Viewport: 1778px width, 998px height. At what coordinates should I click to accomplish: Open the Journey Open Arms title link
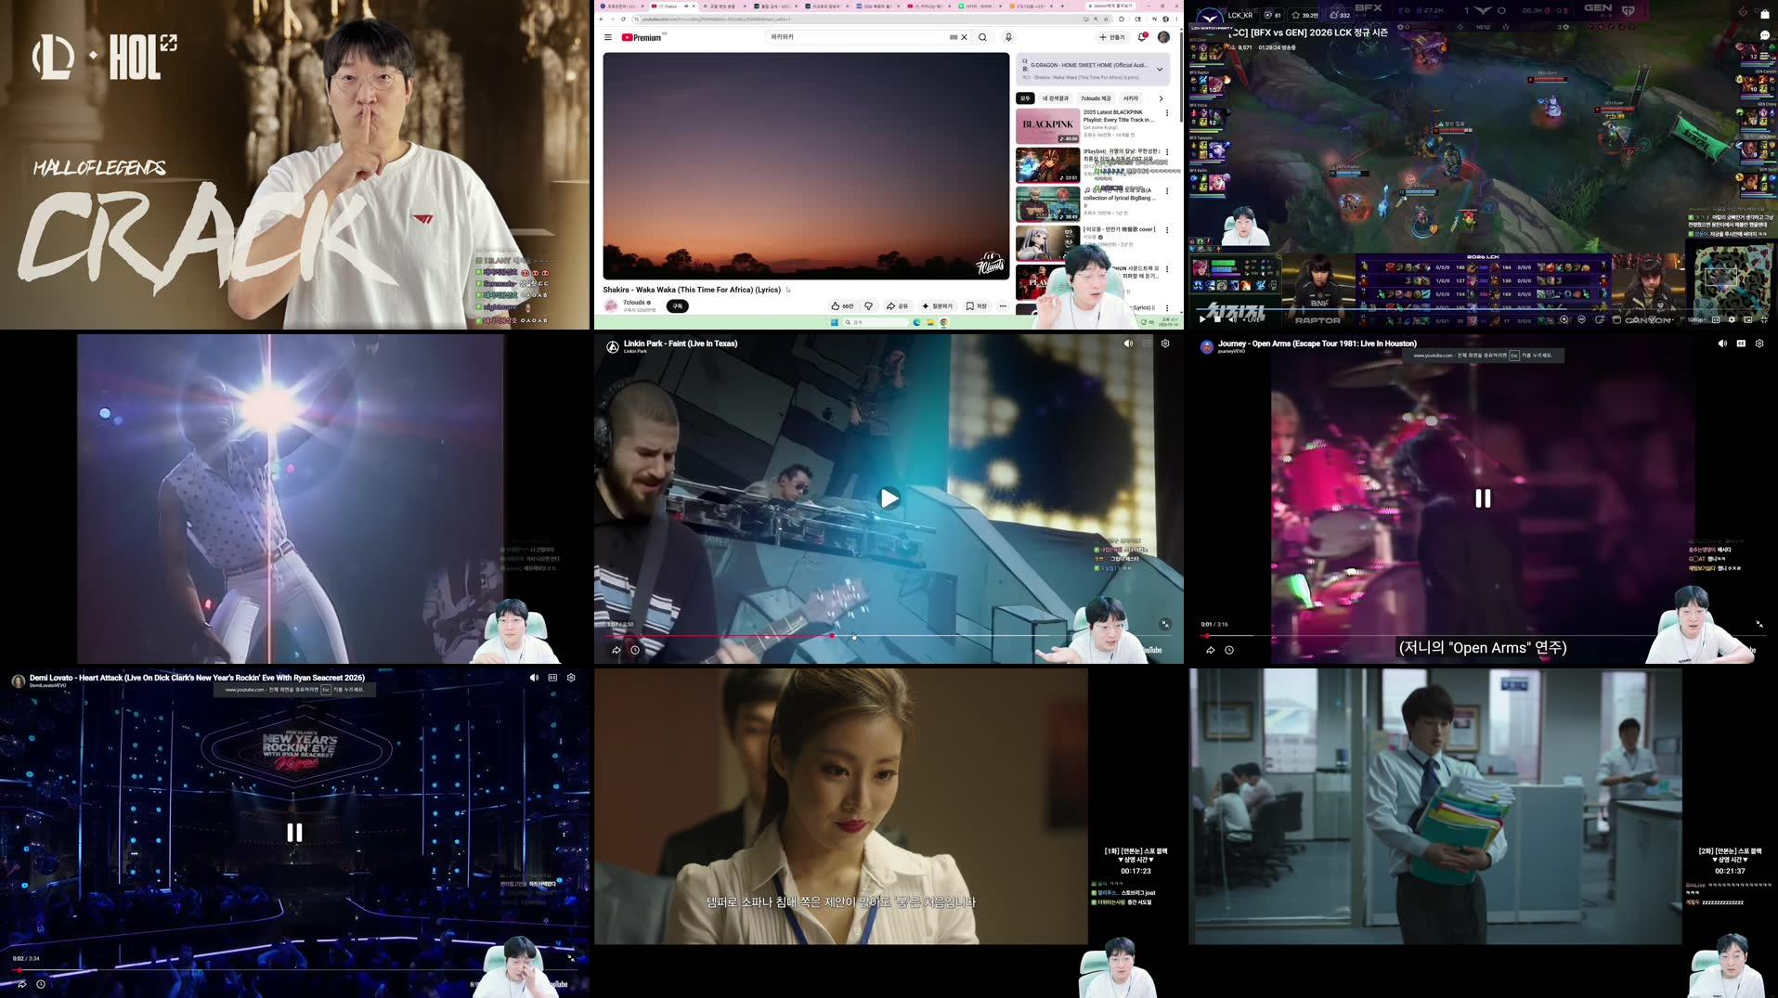[1317, 343]
